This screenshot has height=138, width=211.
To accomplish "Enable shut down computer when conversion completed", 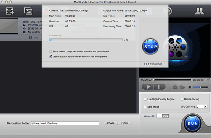I will [x=50, y=51].
